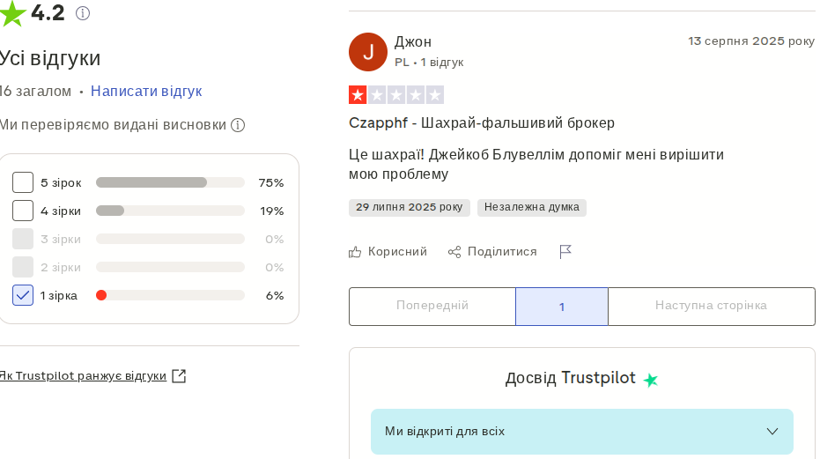This screenshot has height=459, width=820.
Task: Click the external link icon beside ranking link
Action: pos(179,376)
